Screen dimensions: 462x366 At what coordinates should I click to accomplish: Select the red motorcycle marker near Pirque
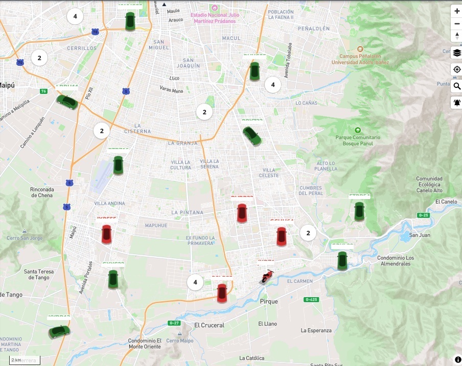[267, 277]
